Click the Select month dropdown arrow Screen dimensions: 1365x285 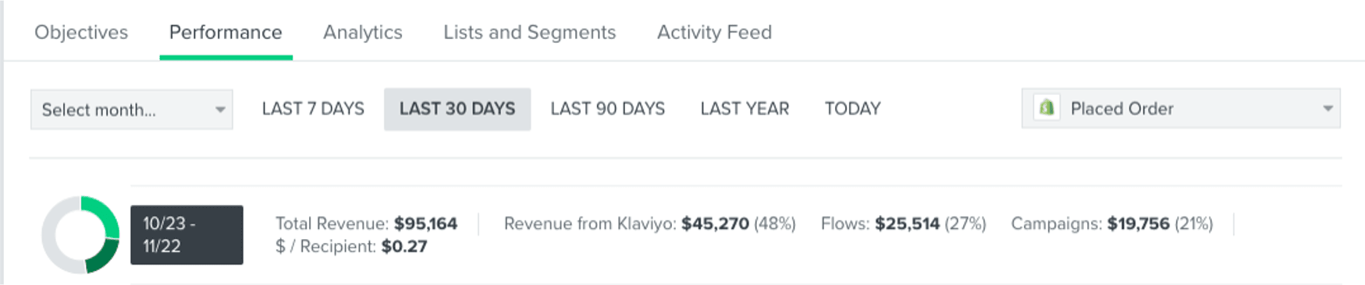220,110
